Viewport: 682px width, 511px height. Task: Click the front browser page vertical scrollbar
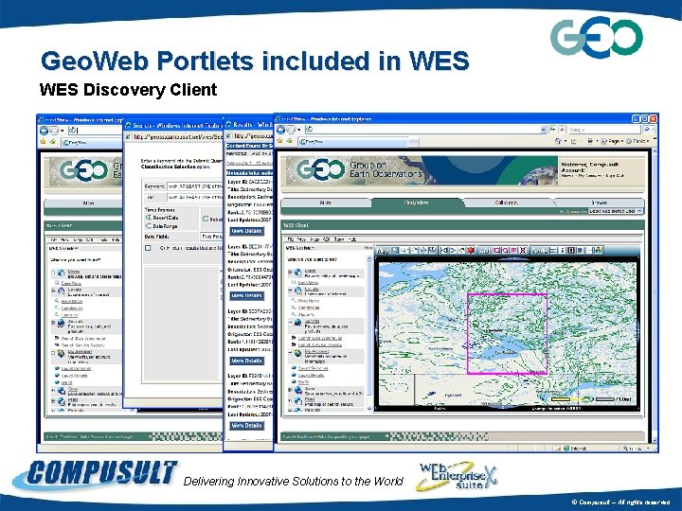[x=654, y=295]
